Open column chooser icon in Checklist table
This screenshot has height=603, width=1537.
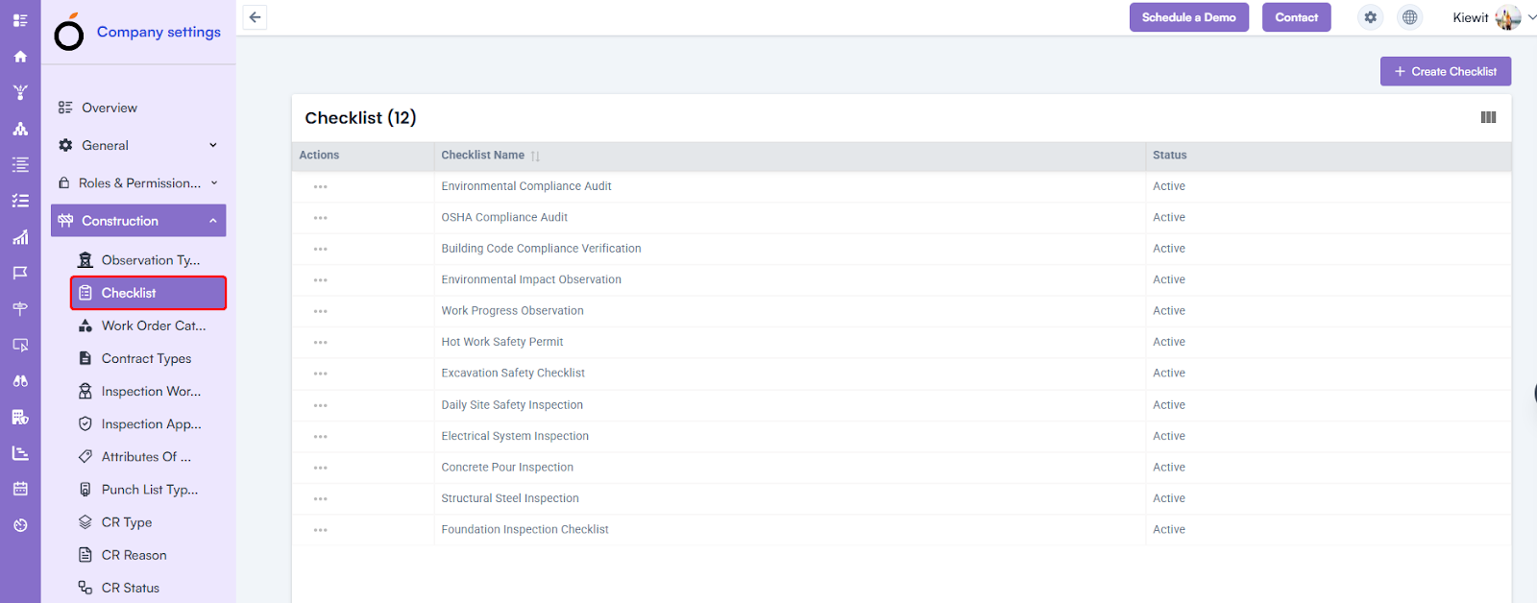[x=1488, y=117]
